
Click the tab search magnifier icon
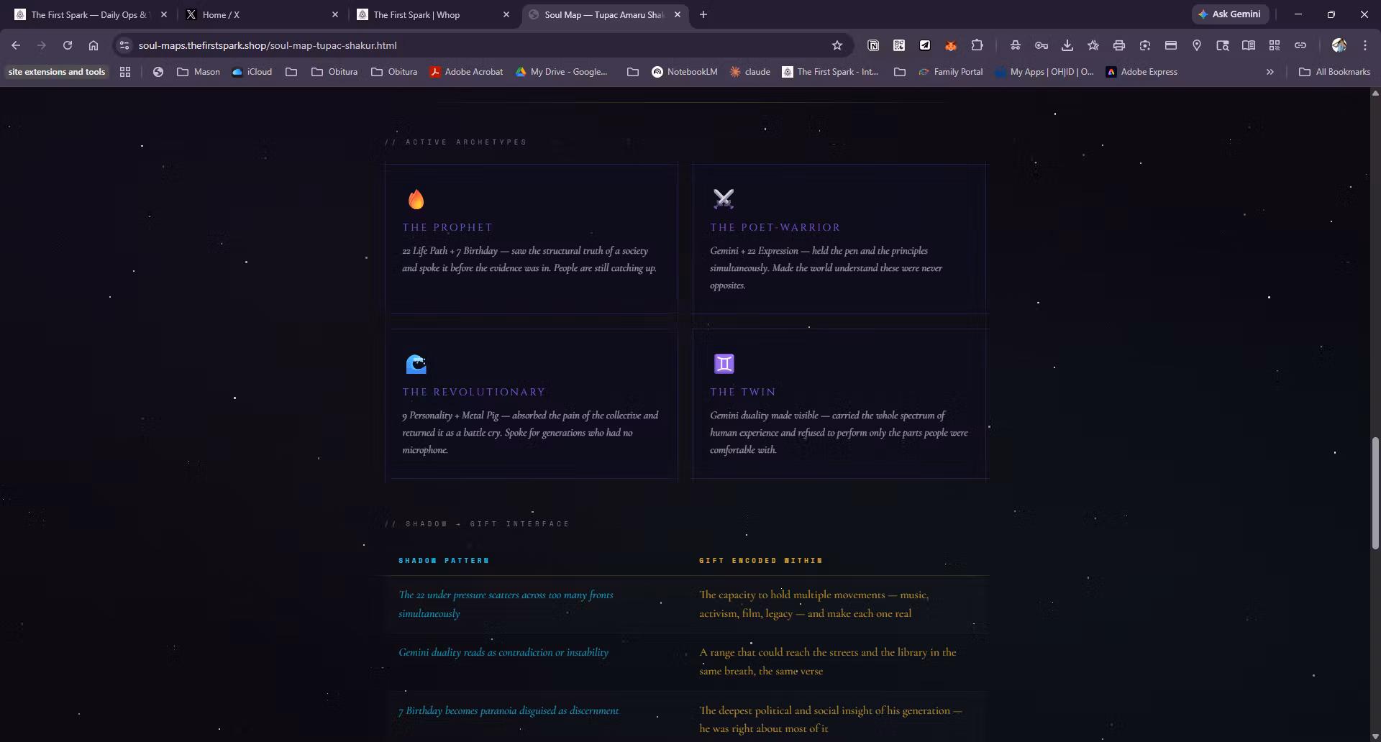tap(1223, 45)
